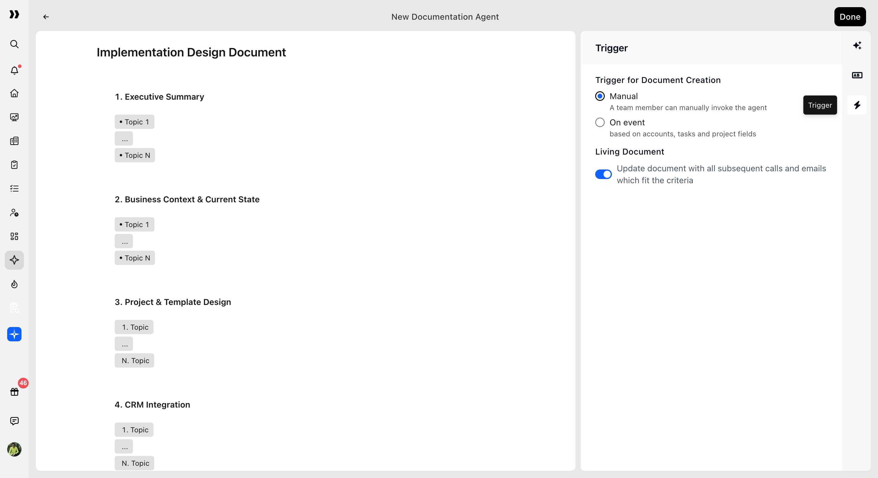Select the Trigger lightning bolt icon
The image size is (878, 478).
click(x=857, y=105)
